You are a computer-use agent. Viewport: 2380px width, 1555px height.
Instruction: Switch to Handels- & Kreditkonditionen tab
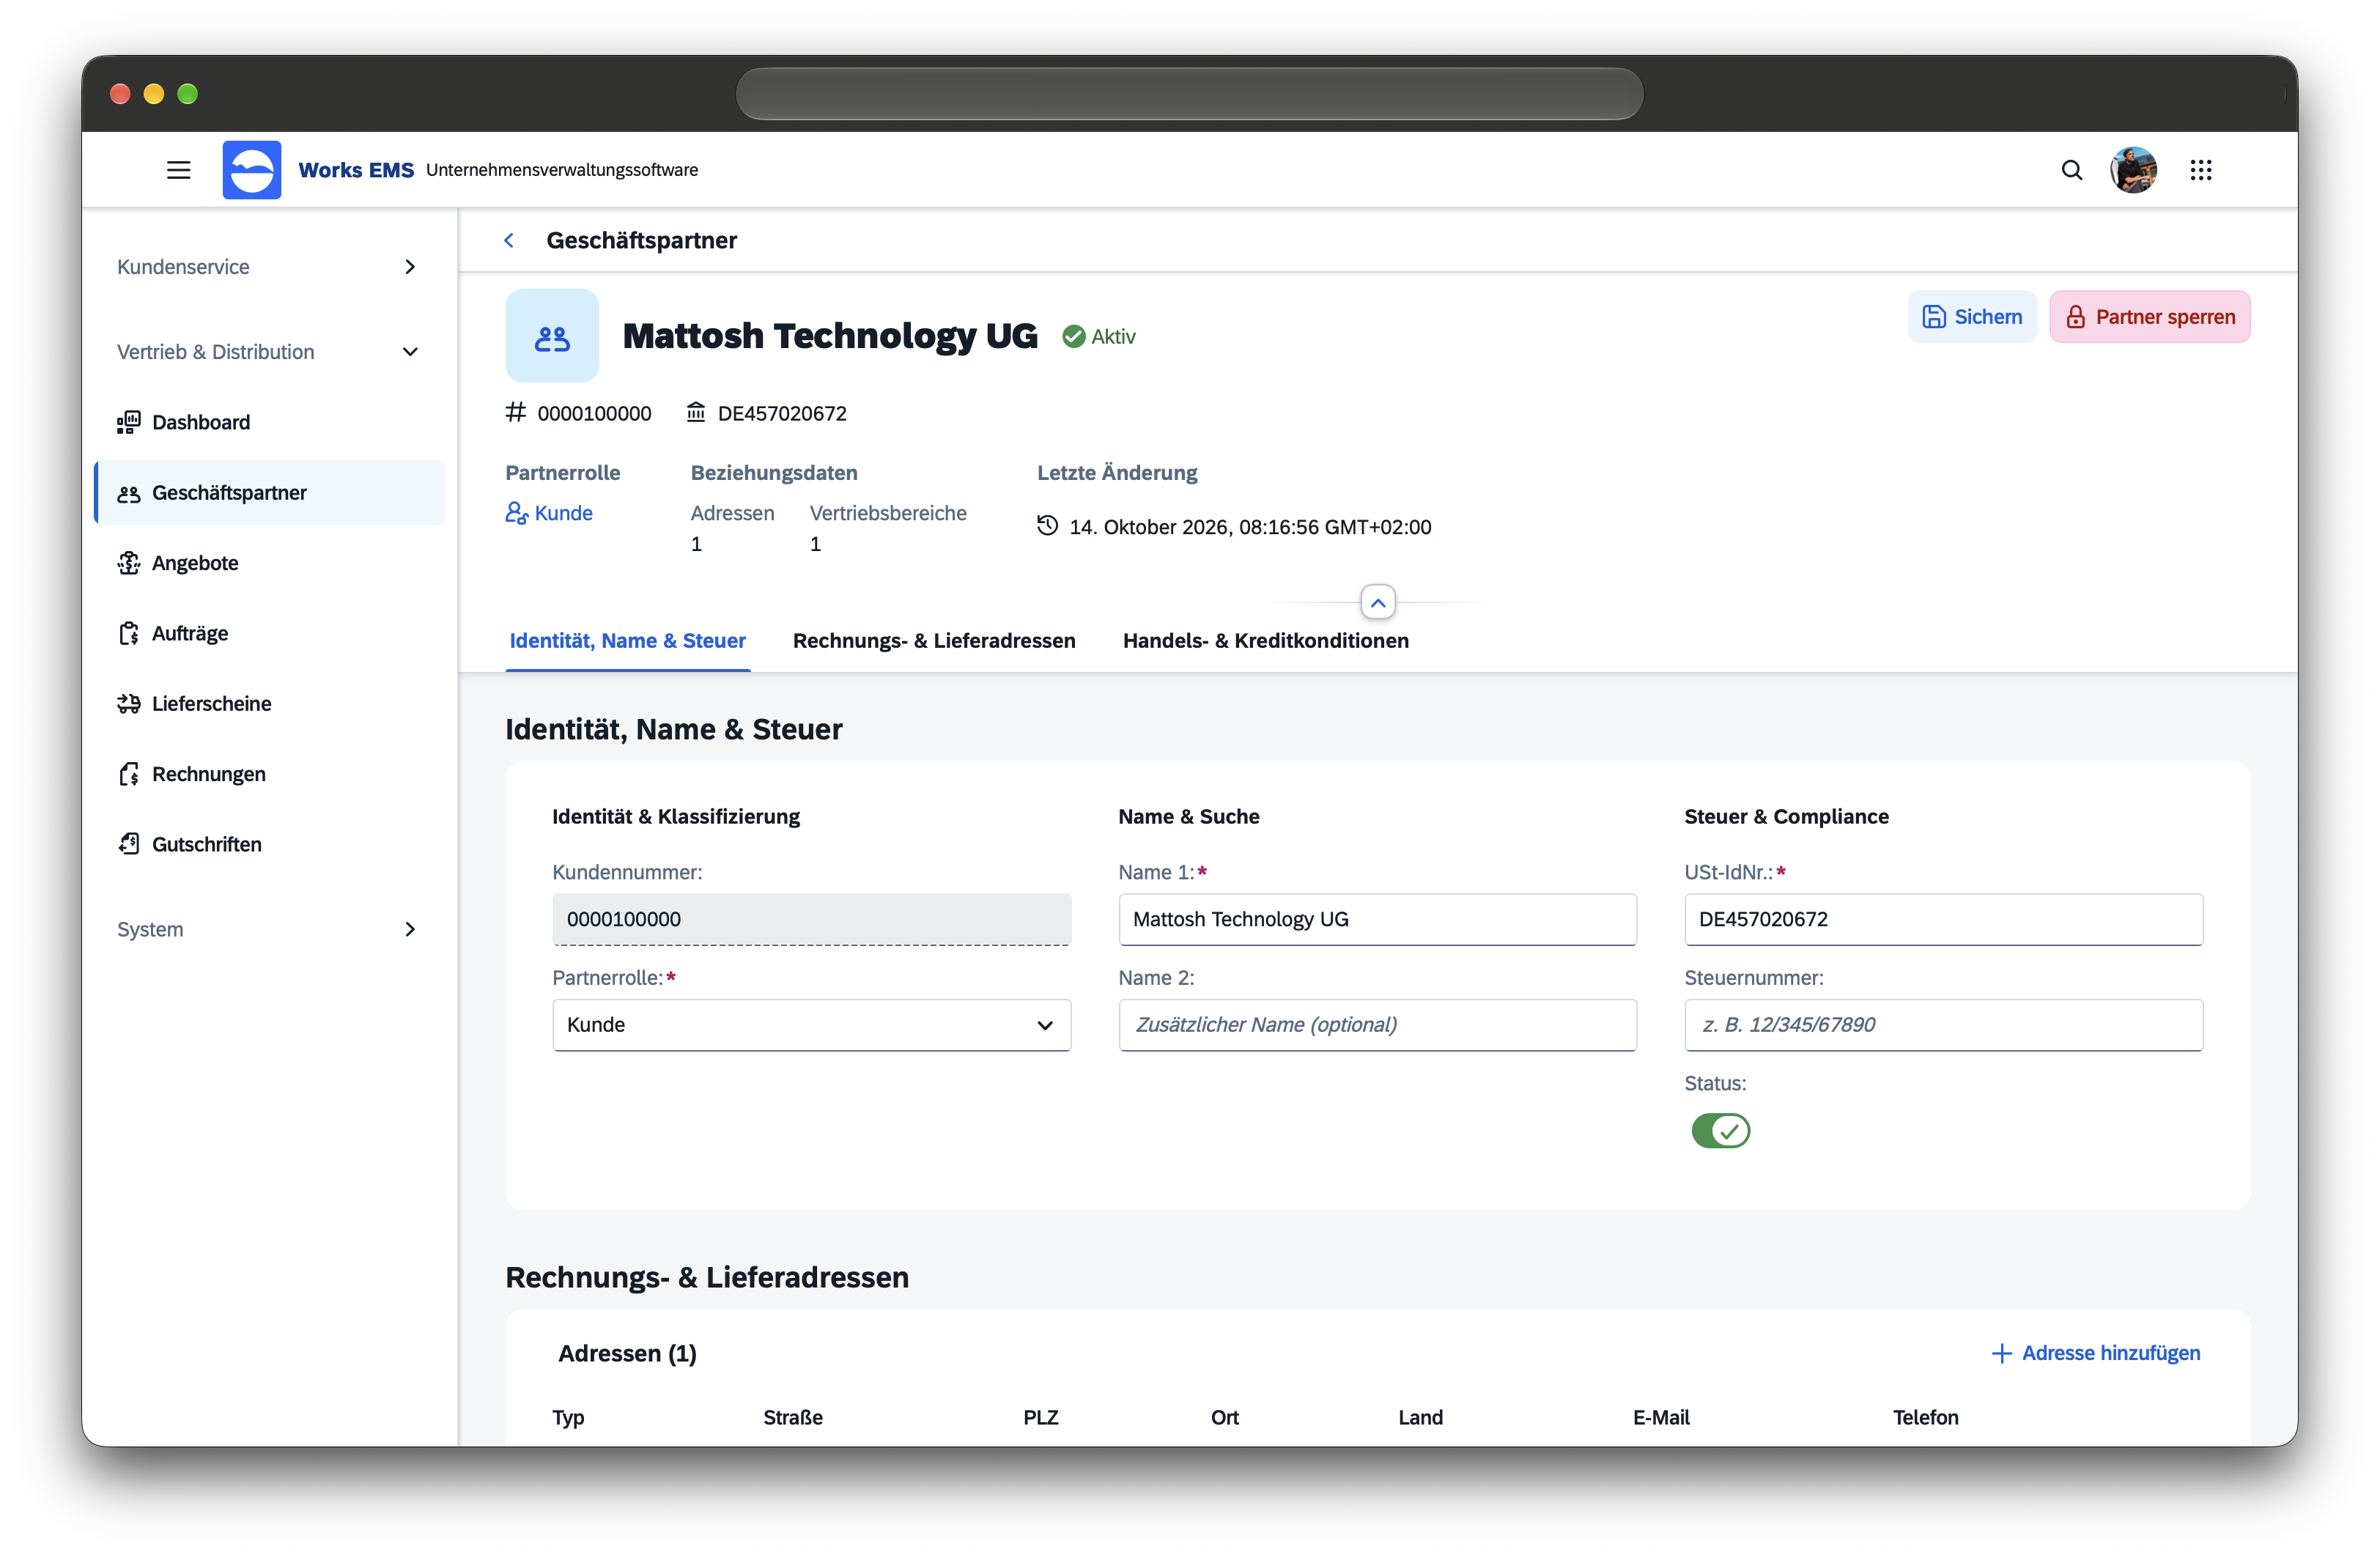(x=1265, y=641)
